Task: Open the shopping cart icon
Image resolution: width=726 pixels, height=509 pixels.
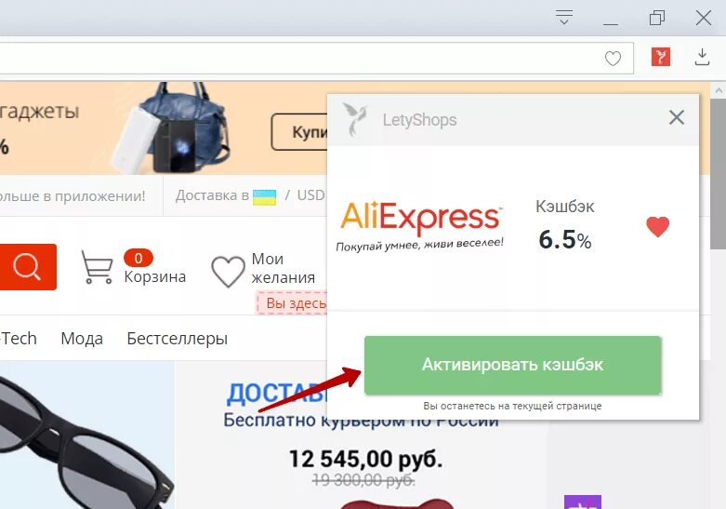Action: pos(98,266)
